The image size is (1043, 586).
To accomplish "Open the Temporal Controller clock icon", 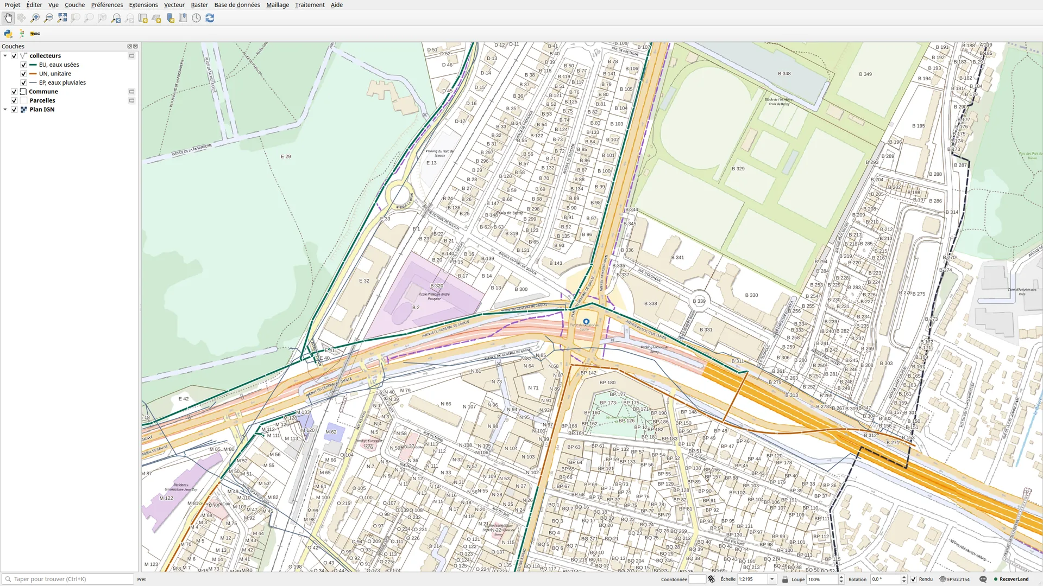I will pyautogui.click(x=196, y=18).
